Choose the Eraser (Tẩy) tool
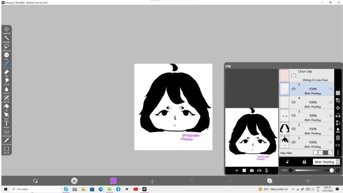The image size is (343, 193). (x=6, y=72)
